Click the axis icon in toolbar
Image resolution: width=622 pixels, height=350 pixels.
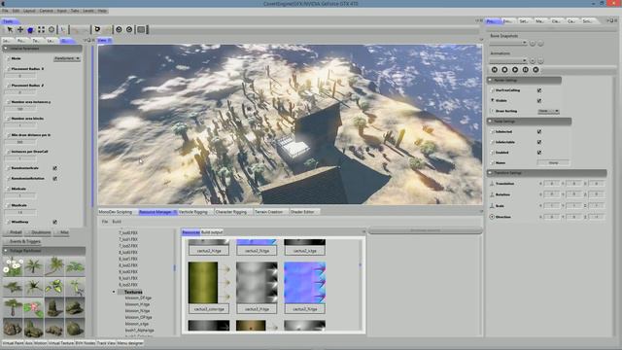62,30
